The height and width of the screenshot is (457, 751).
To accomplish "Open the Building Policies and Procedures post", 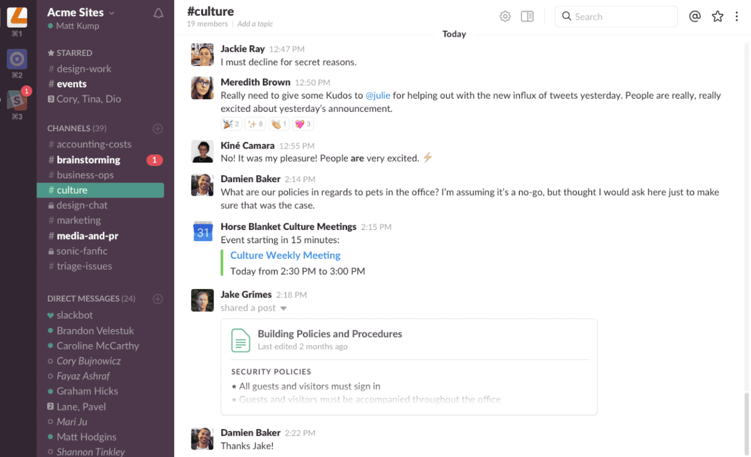I will pos(330,334).
